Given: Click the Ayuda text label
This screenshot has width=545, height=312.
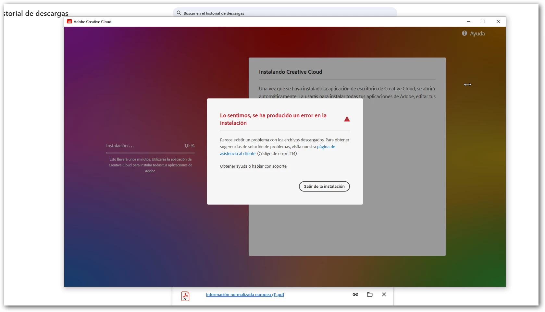Looking at the screenshot, I should (477, 33).
